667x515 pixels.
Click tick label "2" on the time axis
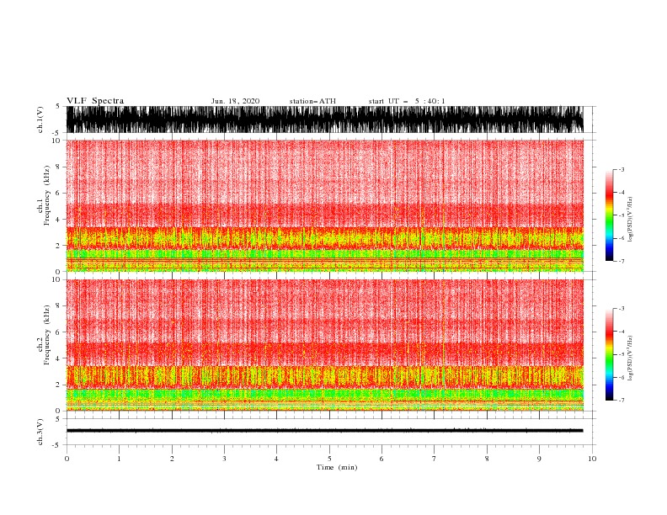pos(172,459)
